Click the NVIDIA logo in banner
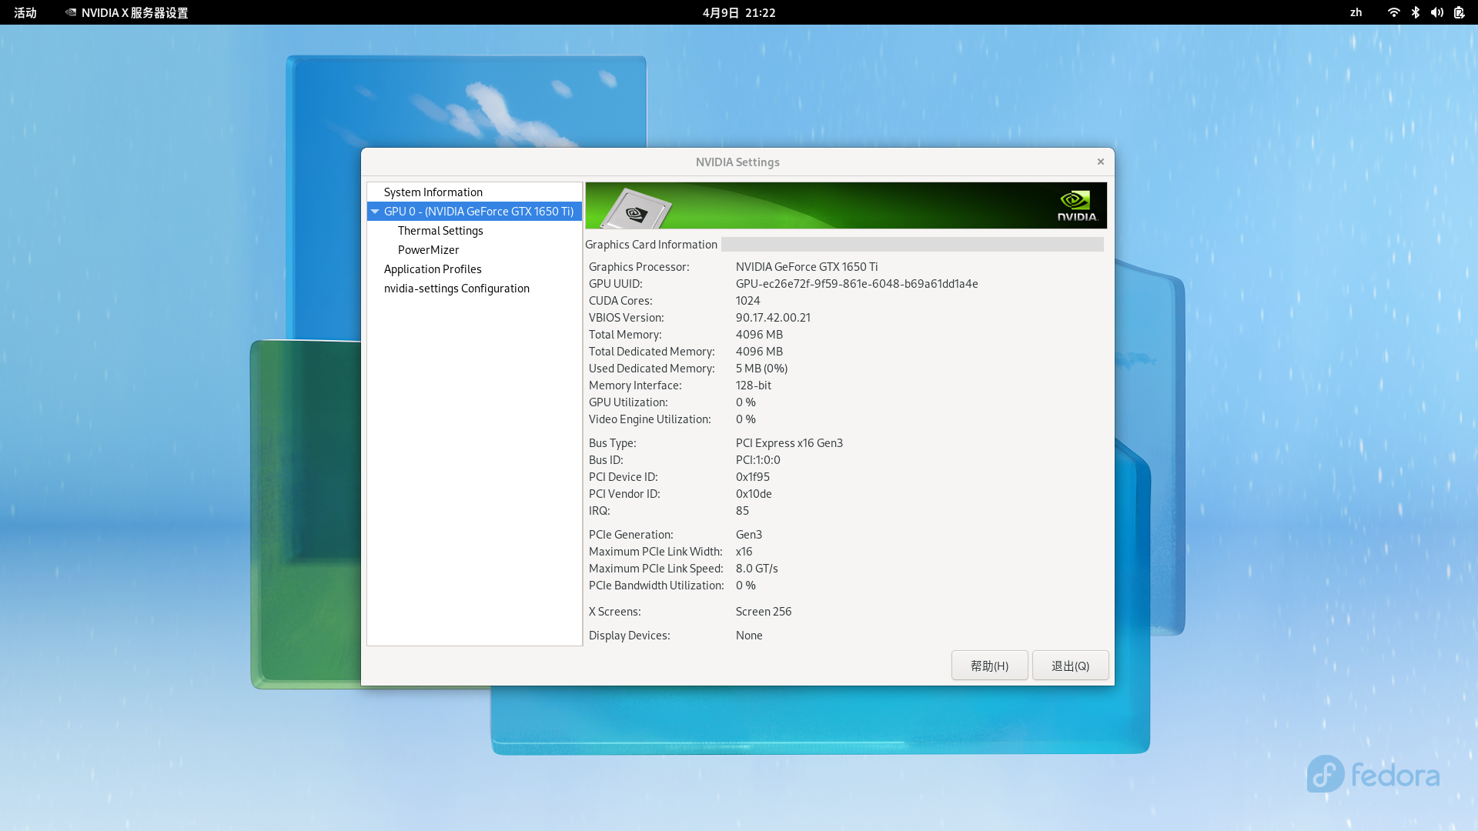This screenshot has width=1478, height=831. [1076, 205]
